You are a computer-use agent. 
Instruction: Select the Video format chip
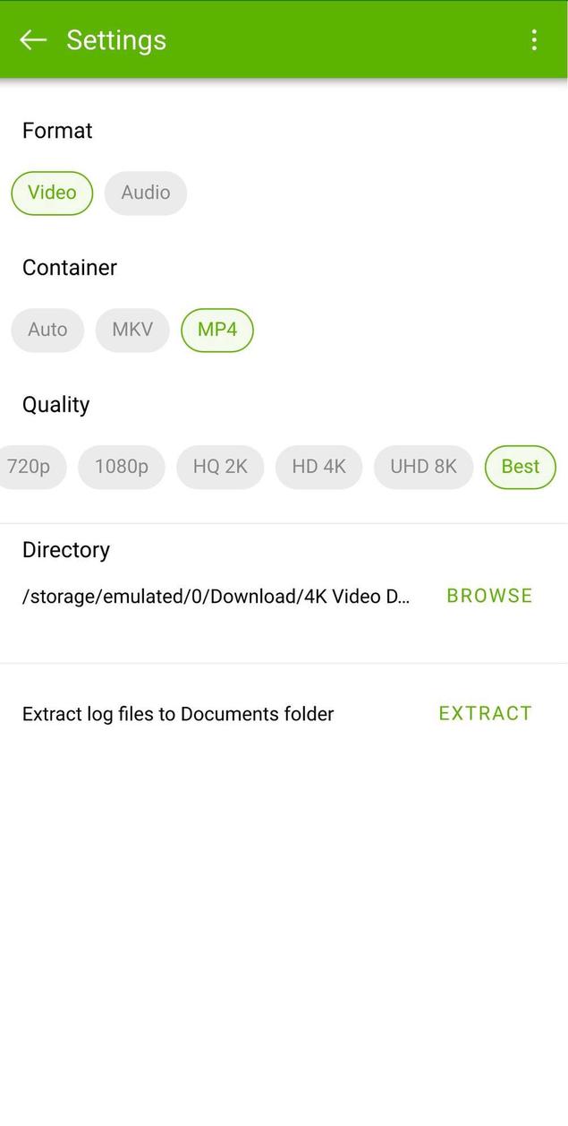tap(51, 193)
